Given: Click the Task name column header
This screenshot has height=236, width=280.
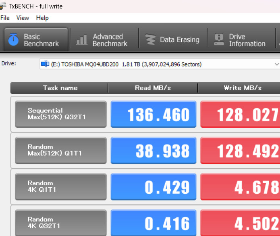Looking at the screenshot, I should [x=60, y=88].
